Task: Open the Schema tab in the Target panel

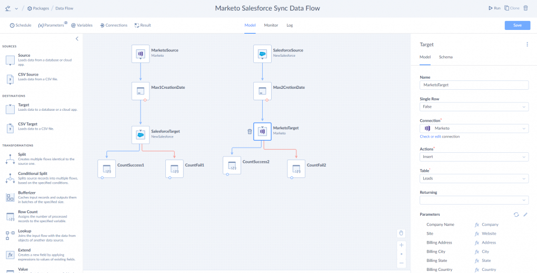Action: pyautogui.click(x=445, y=57)
